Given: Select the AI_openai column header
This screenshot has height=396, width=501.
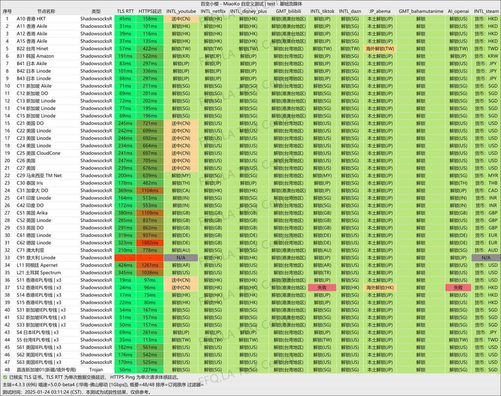Looking at the screenshot, I should [x=458, y=11].
